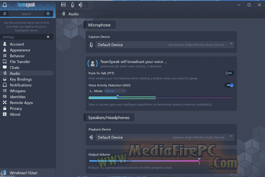Click the Windows11User name label
The height and width of the screenshot is (177, 265).
24,173
